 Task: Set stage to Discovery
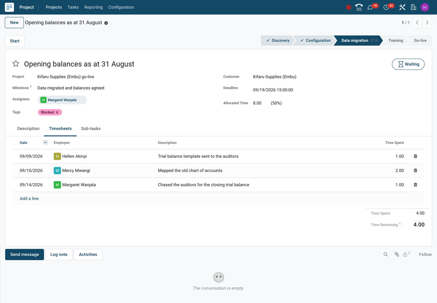click(x=278, y=40)
